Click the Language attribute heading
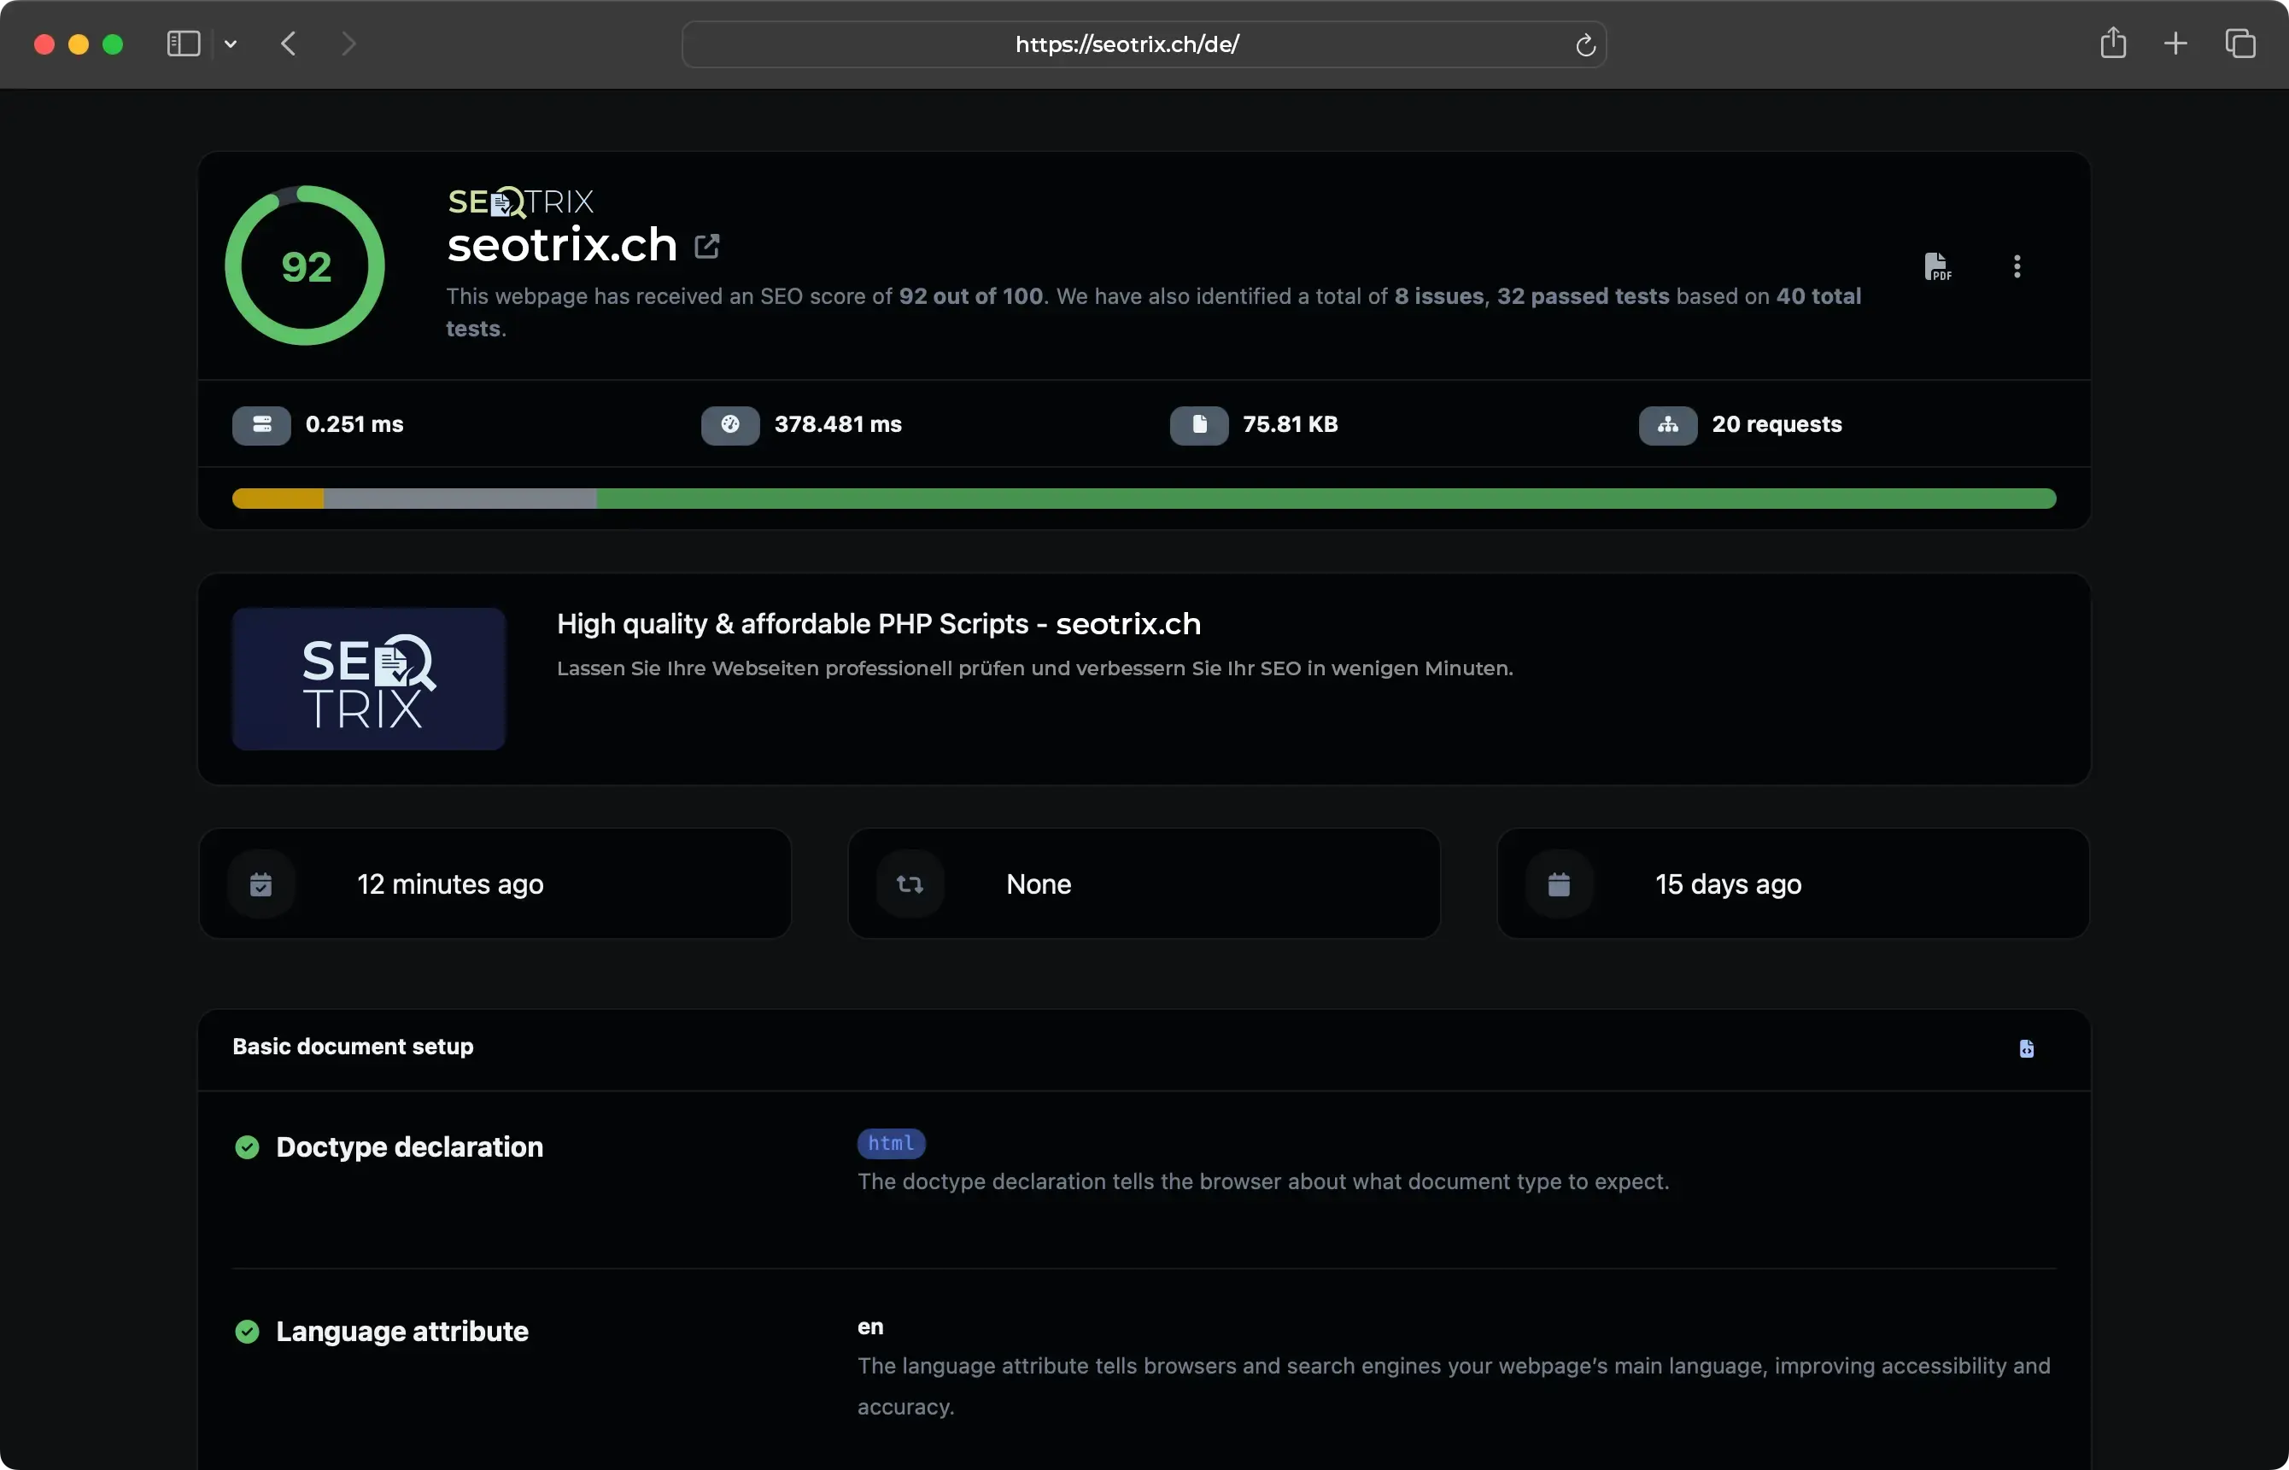Image resolution: width=2289 pixels, height=1470 pixels. coord(402,1332)
